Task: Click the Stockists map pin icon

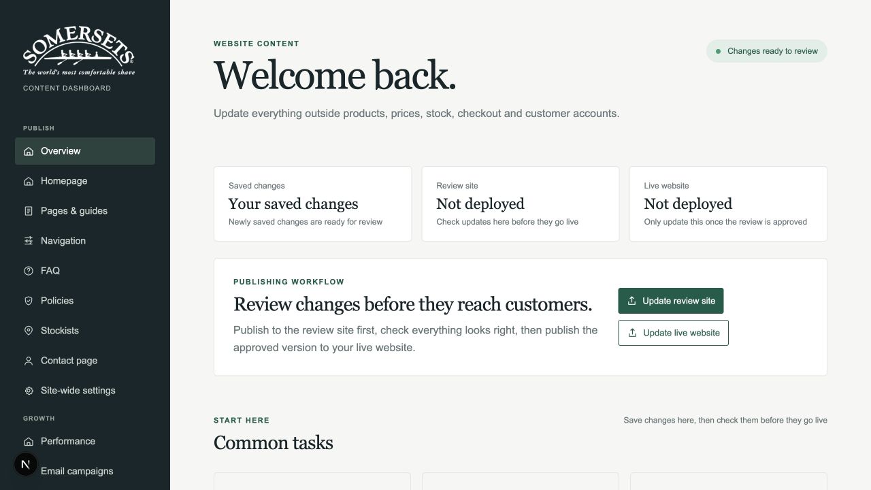Action: [29, 331]
